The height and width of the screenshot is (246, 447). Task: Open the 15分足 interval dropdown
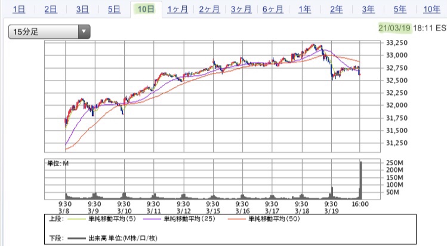[50, 32]
